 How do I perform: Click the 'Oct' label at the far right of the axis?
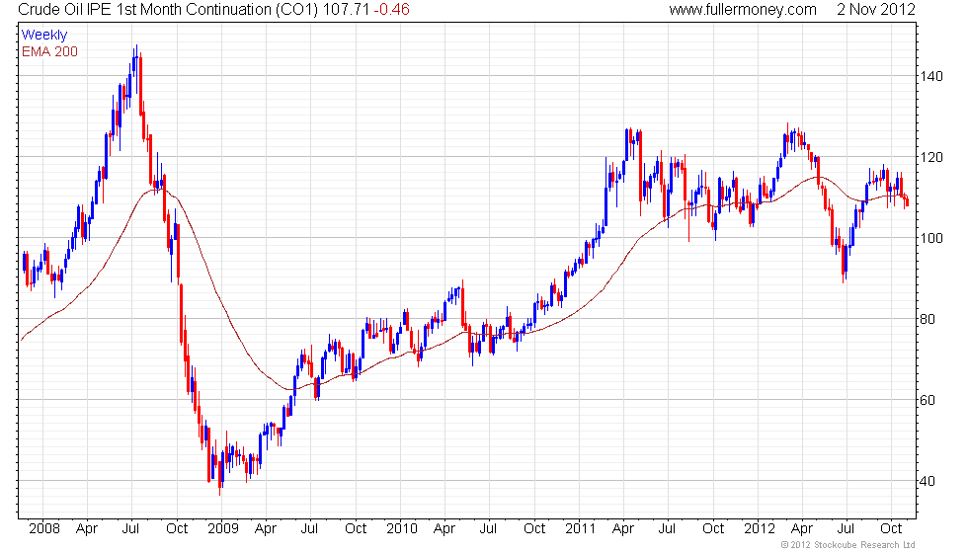tap(891, 529)
